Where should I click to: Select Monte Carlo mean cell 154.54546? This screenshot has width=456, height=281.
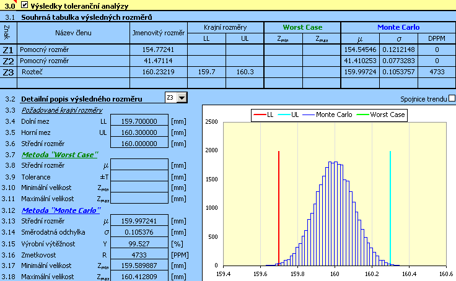(360, 50)
